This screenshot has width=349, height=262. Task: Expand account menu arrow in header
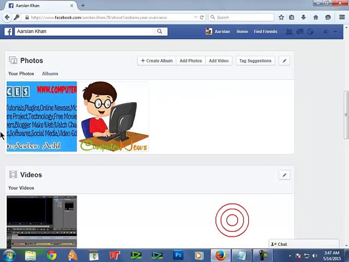[335, 32]
